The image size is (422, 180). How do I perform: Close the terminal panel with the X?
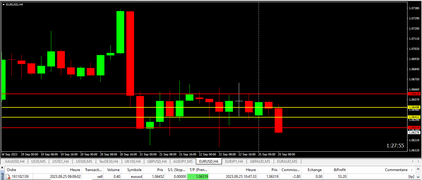tap(2, 168)
